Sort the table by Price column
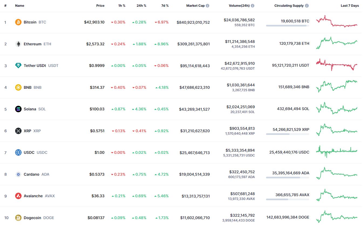364x228 pixels. [x=100, y=6]
